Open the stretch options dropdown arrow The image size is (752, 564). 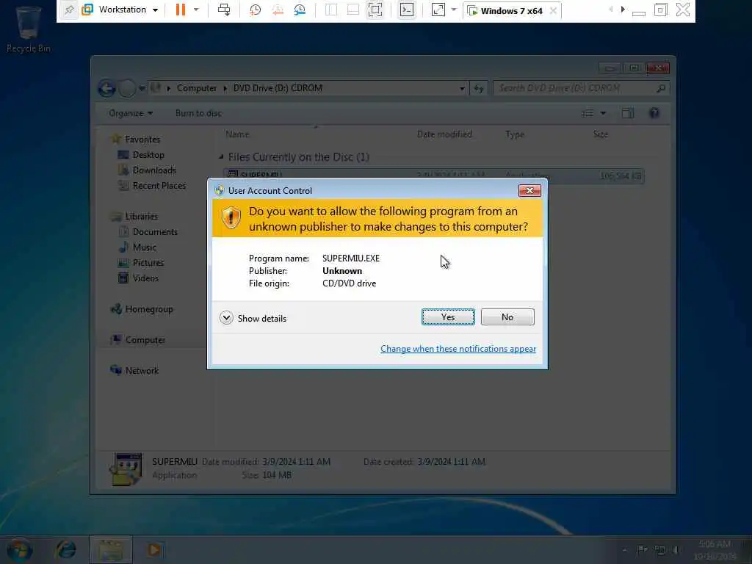coord(454,10)
